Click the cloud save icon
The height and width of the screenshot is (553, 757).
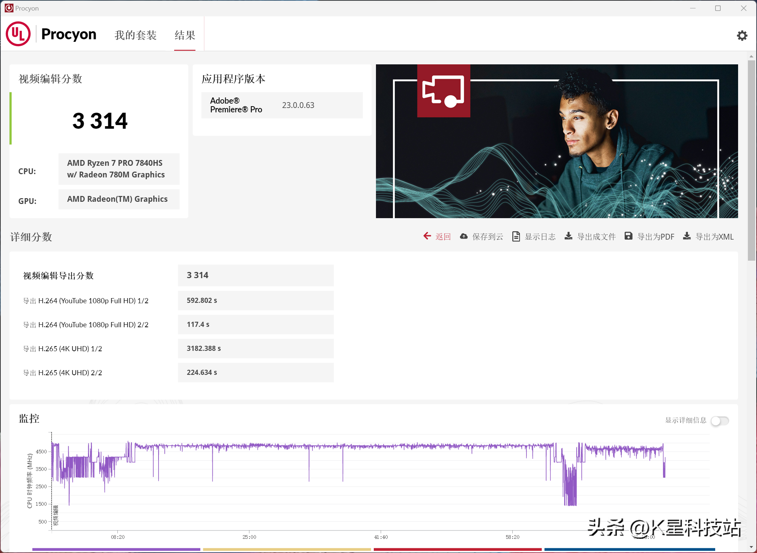[464, 236]
